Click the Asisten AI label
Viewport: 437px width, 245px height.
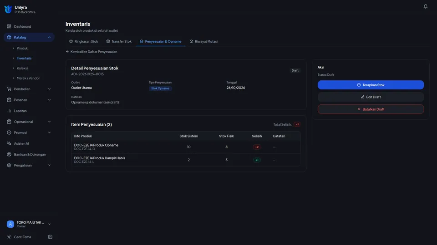coord(21,143)
